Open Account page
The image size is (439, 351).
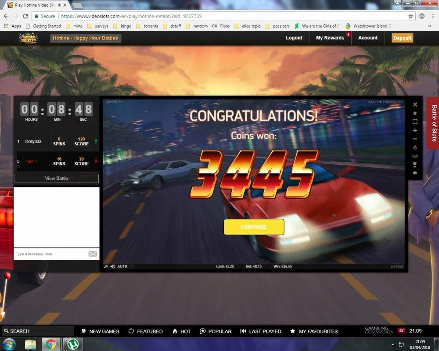[367, 38]
